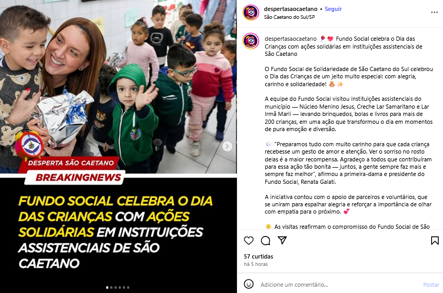Follow account with Seguir link
Screen dimensions: 443x293
point(333,9)
